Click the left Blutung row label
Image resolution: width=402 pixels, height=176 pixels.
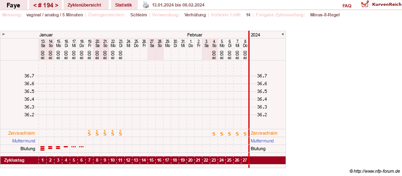(28, 149)
